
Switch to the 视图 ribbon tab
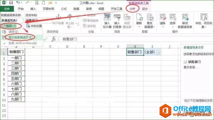point(101,9)
